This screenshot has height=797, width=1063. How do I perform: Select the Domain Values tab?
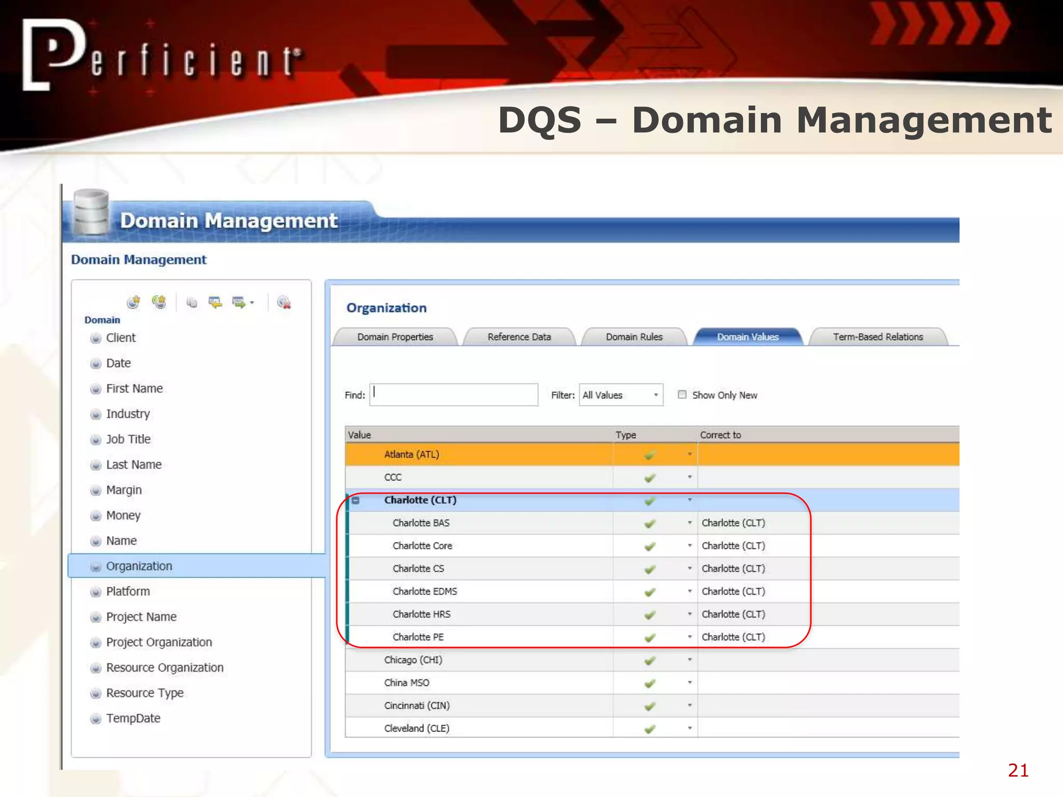[x=748, y=337]
